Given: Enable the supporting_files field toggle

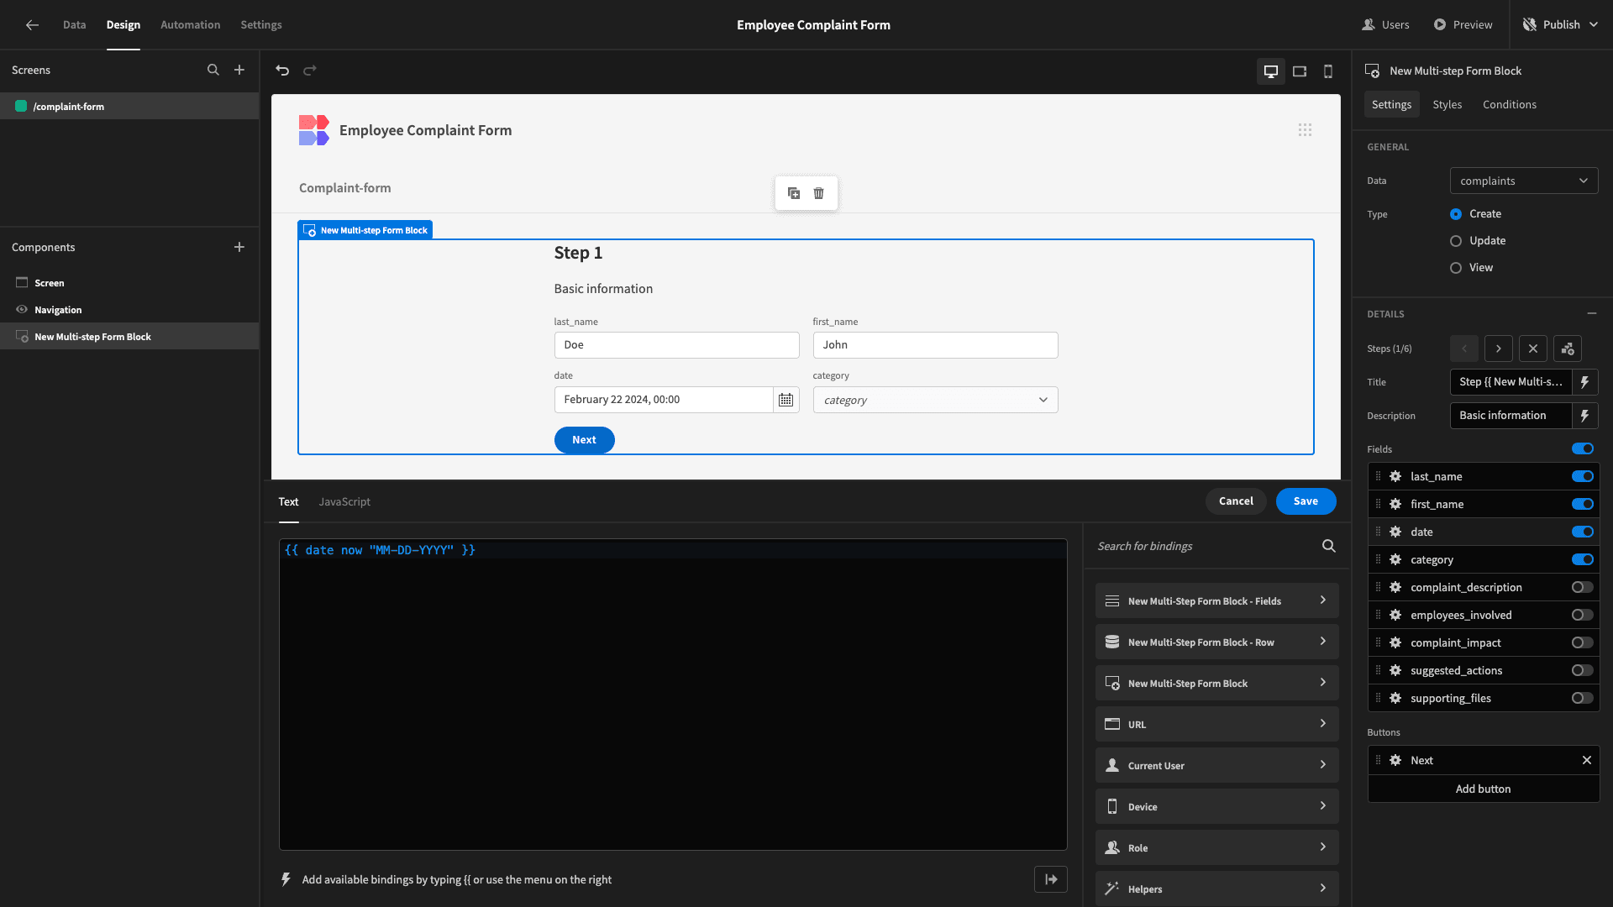Looking at the screenshot, I should (x=1583, y=698).
